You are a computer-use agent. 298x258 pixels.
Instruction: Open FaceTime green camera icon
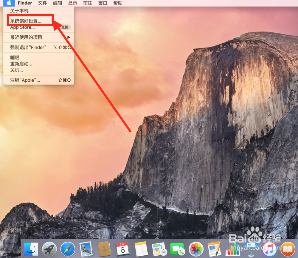pyautogui.click(x=178, y=249)
